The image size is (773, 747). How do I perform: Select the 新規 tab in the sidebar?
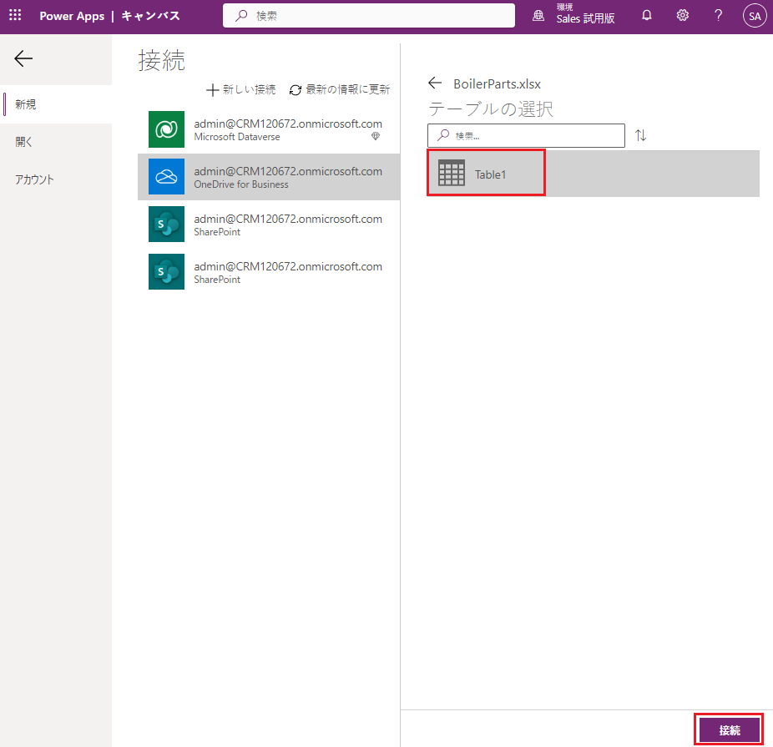pyautogui.click(x=56, y=104)
